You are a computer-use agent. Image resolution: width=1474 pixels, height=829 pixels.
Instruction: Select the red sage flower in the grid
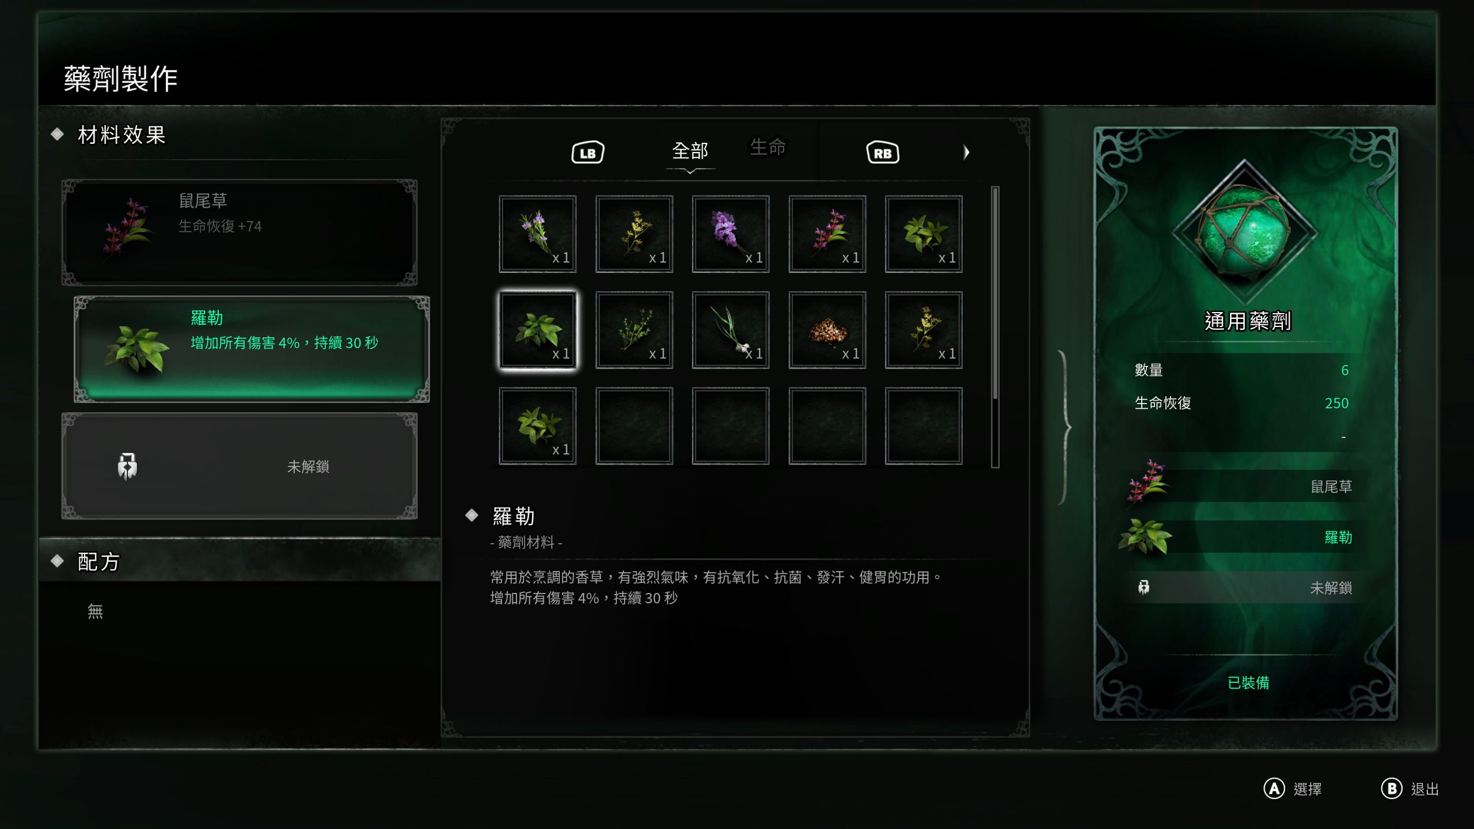[x=827, y=234]
